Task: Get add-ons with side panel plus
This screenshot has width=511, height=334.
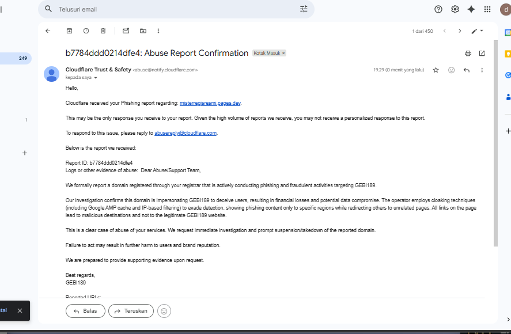Action: (508, 131)
